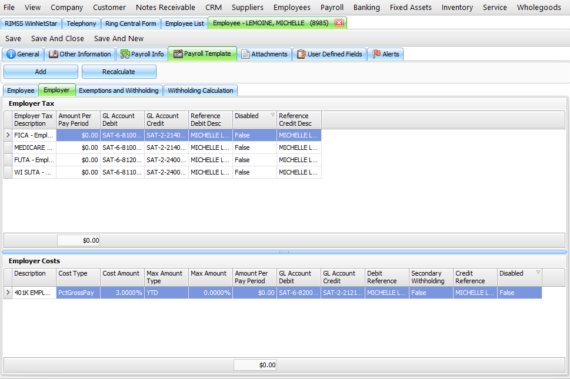570x379 pixels.
Task: Open the Payroll menu
Action: coord(332,7)
